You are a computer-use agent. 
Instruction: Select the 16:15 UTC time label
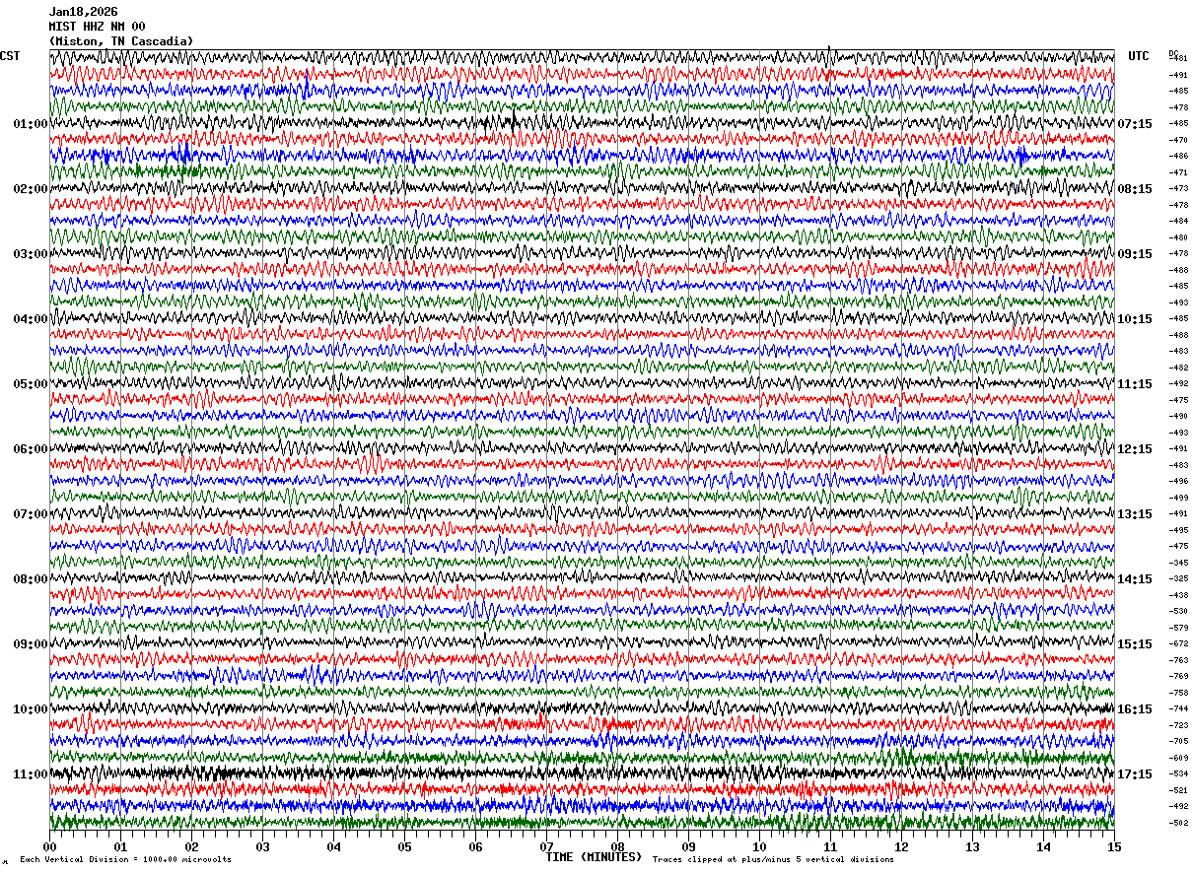click(1135, 709)
